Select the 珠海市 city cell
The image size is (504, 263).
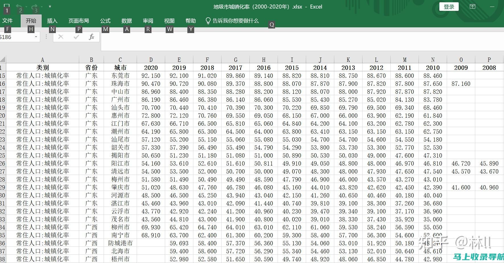(120, 83)
